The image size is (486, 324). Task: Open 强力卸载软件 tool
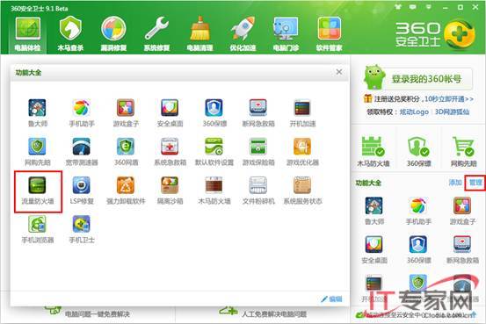click(x=126, y=191)
